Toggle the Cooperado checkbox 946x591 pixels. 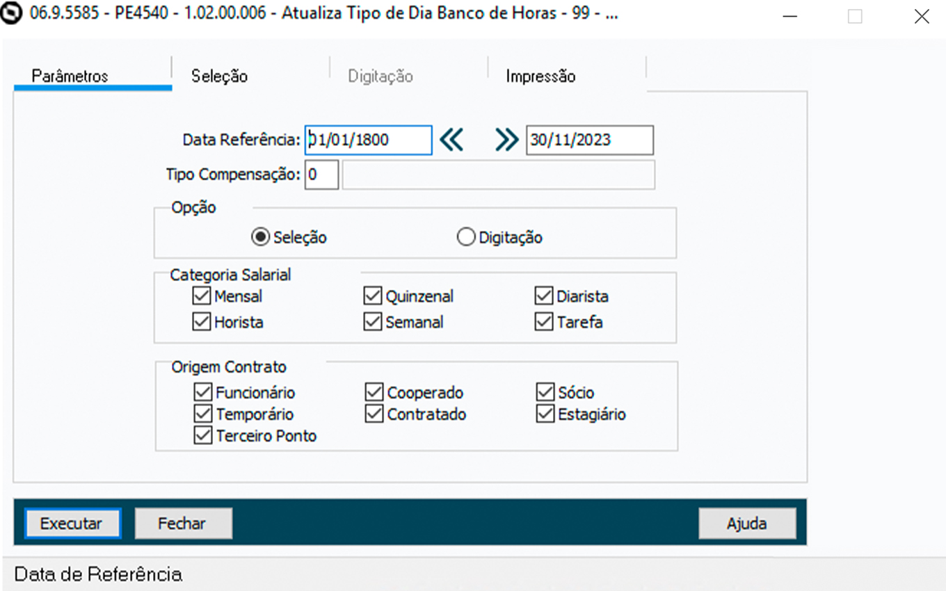(x=374, y=393)
